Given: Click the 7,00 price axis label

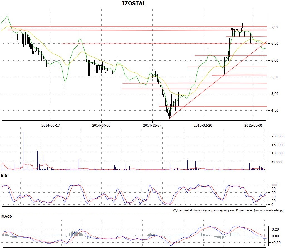Looking at the screenshot, I should click(275, 27).
